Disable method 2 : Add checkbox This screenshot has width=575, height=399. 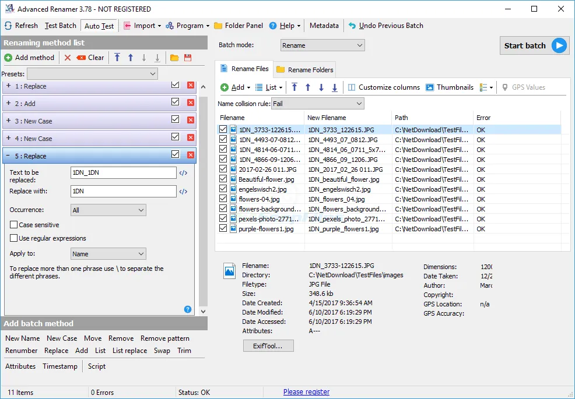176,102
